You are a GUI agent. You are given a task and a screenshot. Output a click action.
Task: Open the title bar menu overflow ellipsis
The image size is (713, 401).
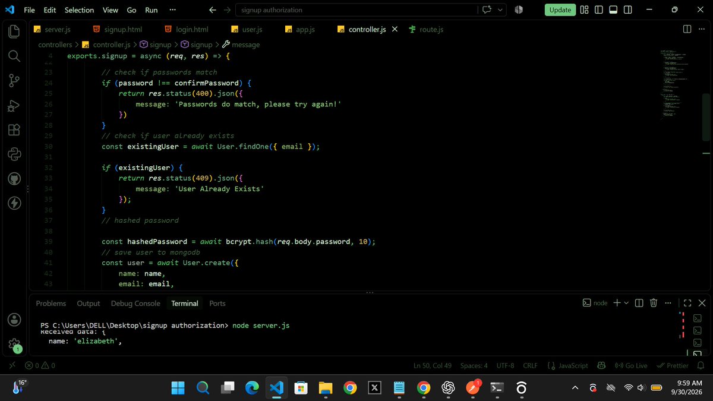(x=172, y=10)
